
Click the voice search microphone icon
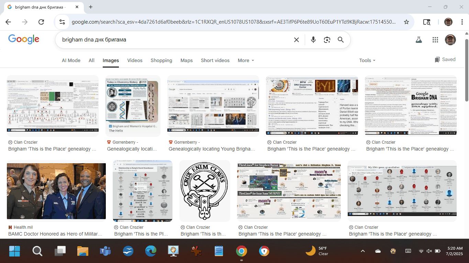pos(313,40)
